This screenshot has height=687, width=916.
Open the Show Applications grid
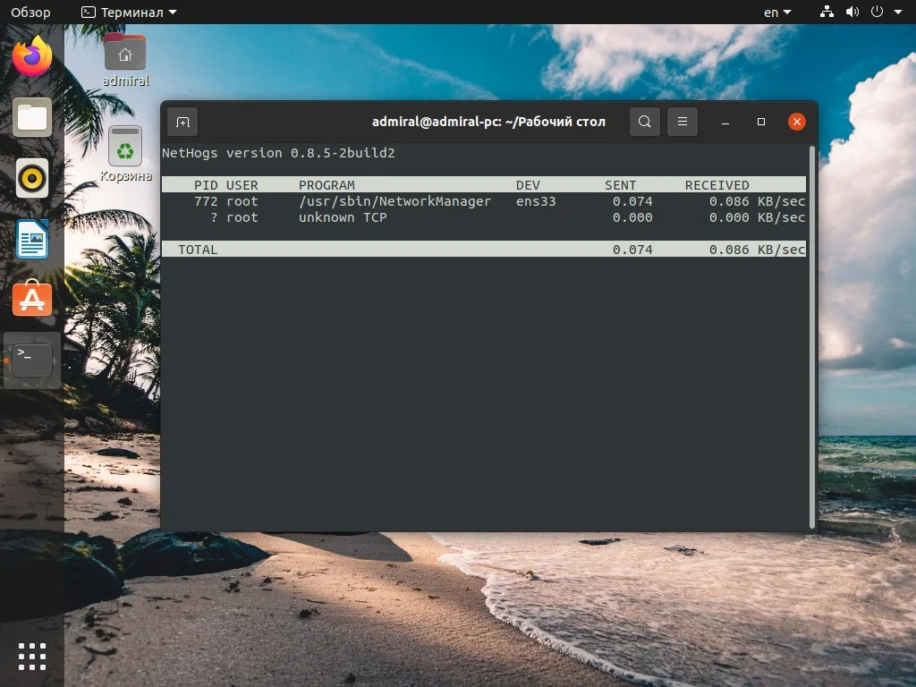point(31,656)
